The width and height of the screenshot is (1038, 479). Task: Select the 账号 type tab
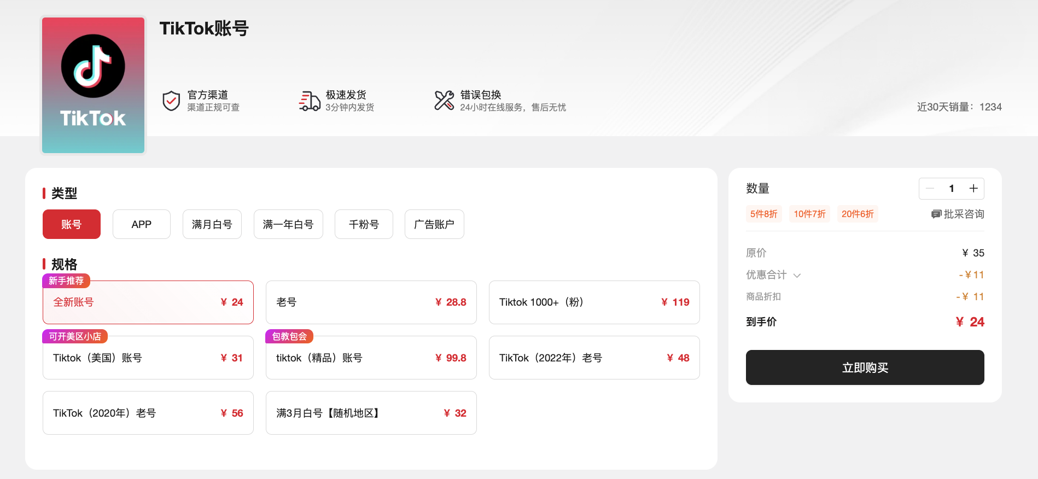coord(72,224)
